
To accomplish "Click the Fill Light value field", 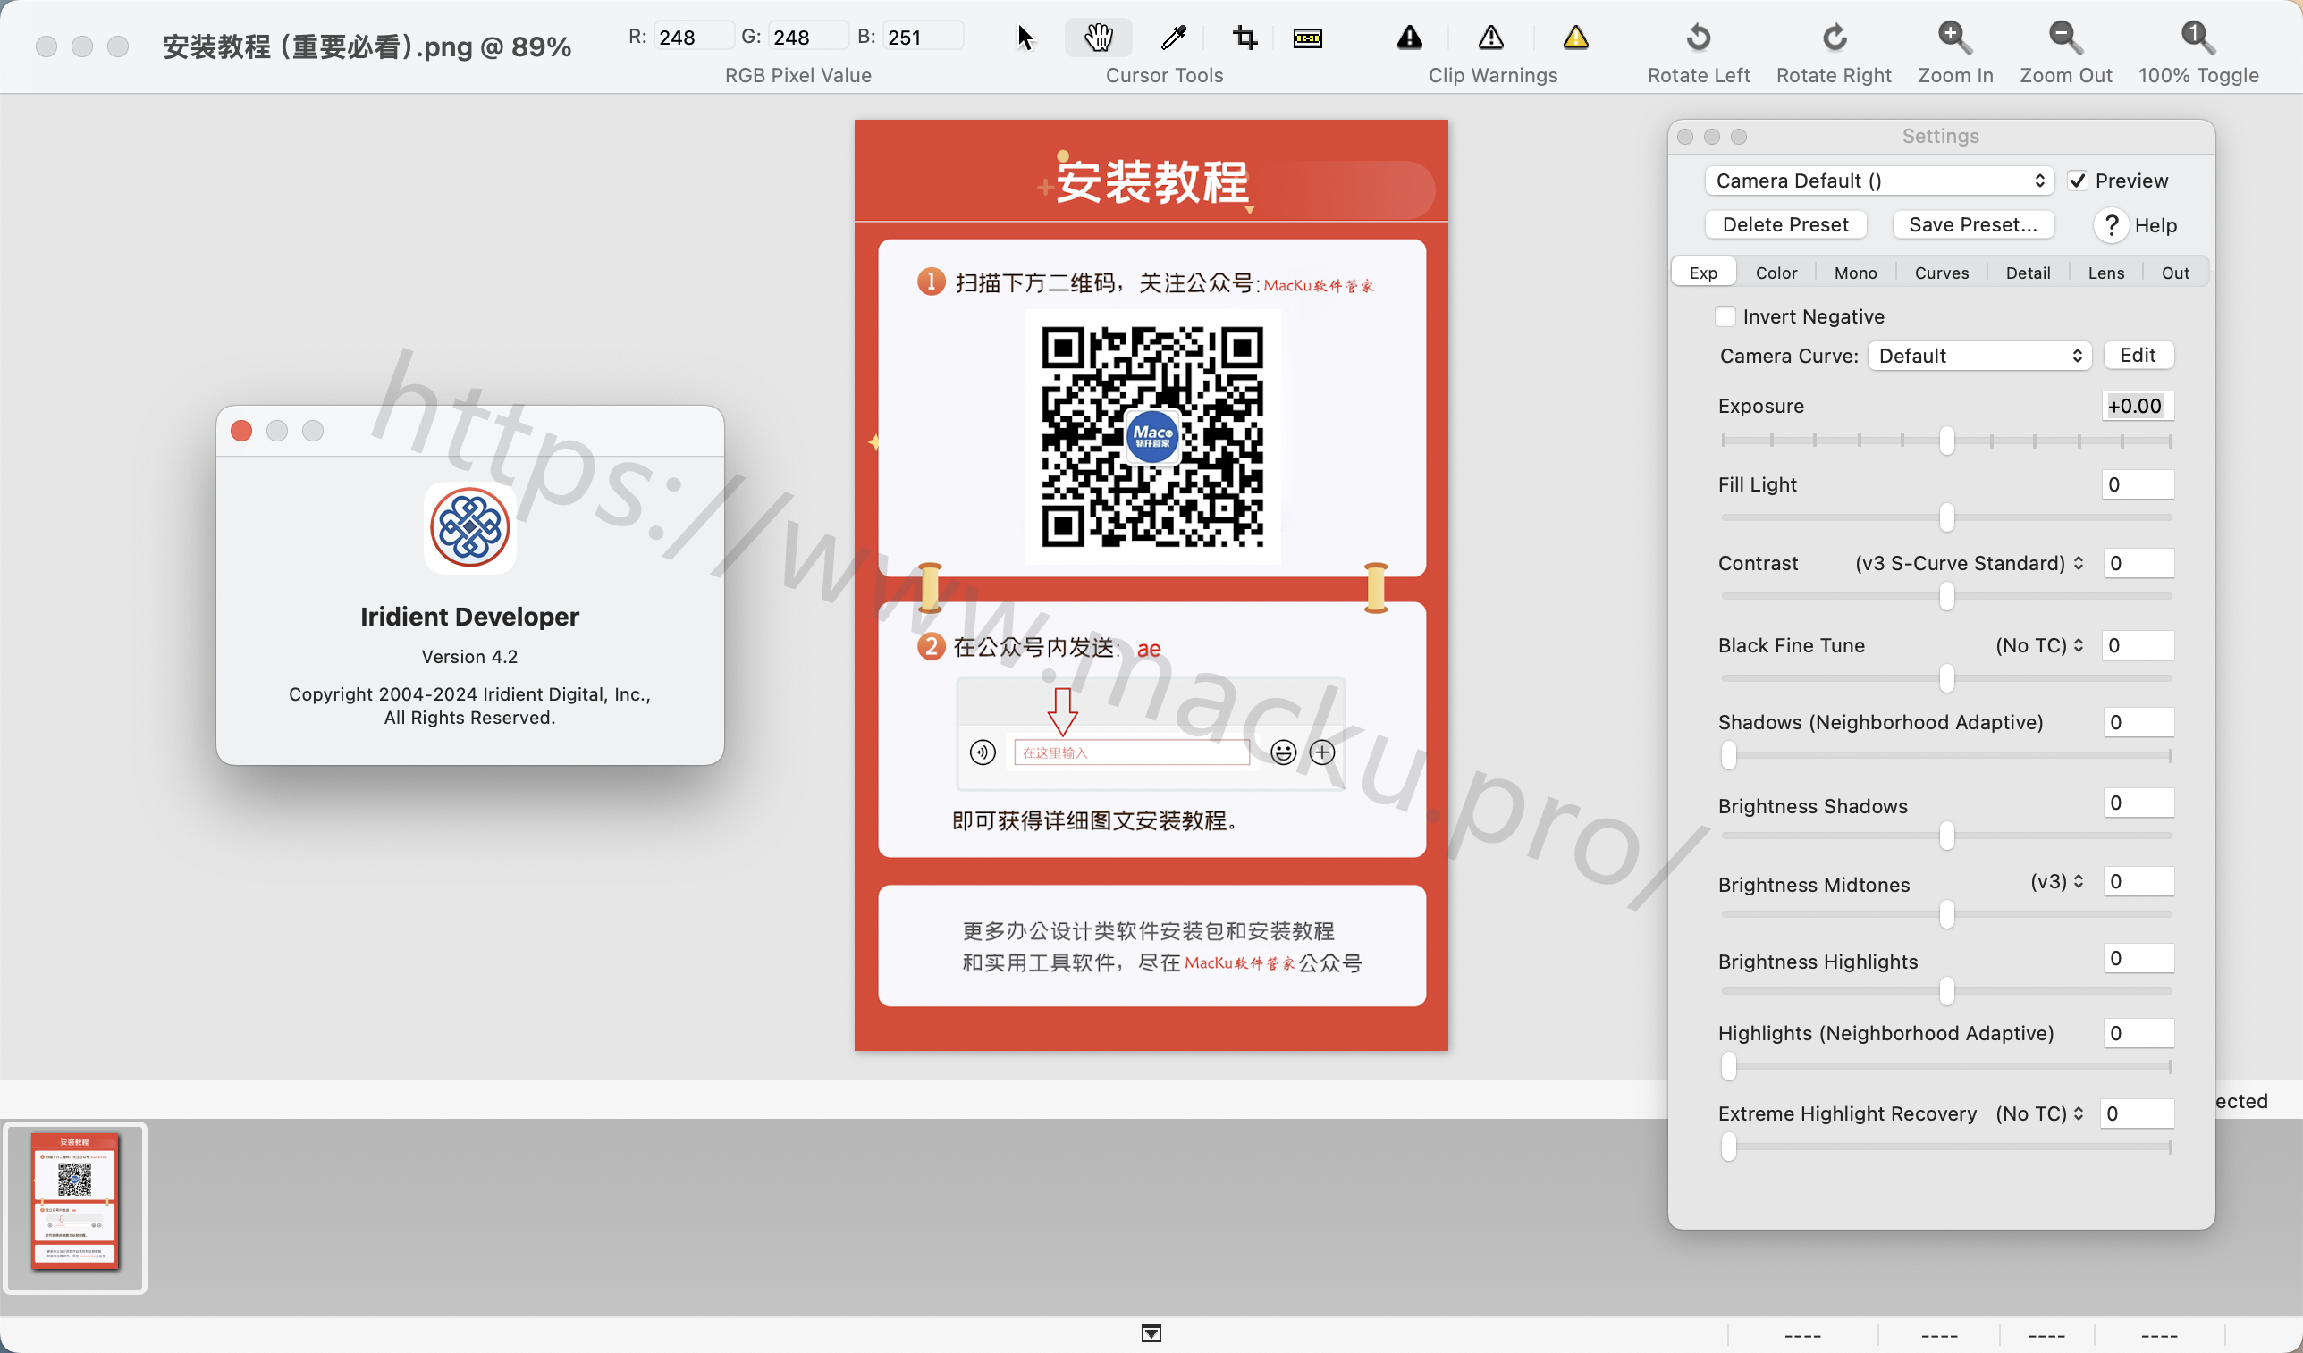I will 2137,484.
